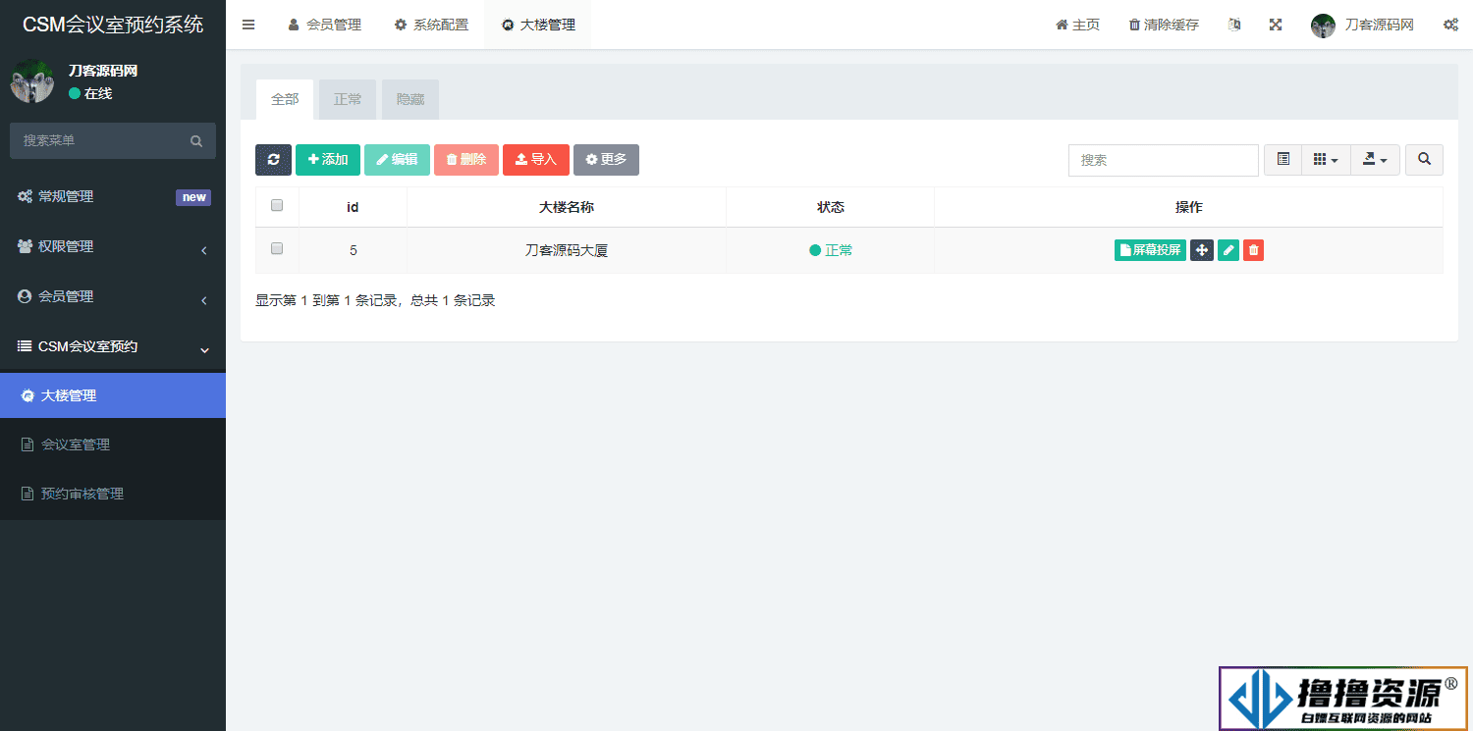Open the settings cogs icon at top right
This screenshot has height=731, width=1473.
pos(1450,25)
